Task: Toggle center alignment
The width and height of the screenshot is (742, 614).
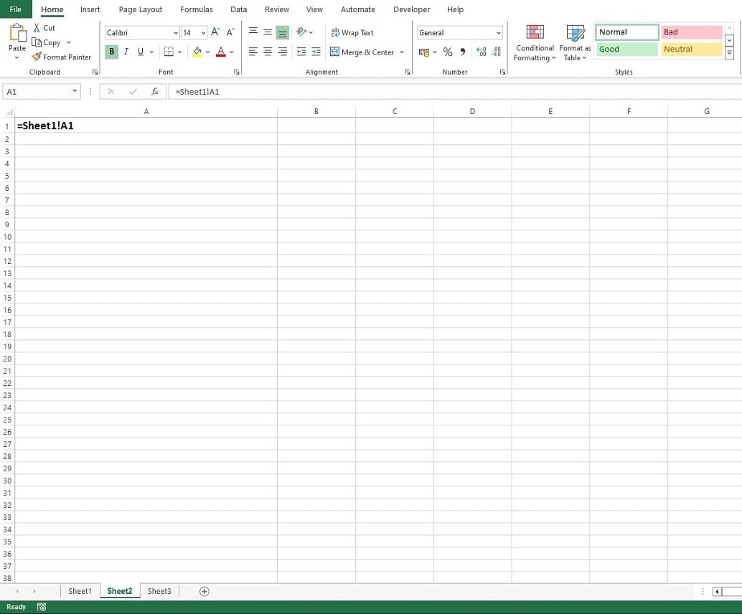Action: point(267,51)
